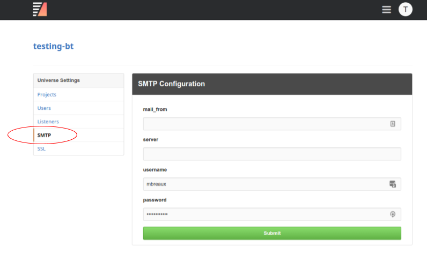This screenshot has width=427, height=270.
Task: Switch to SSL settings
Action: (41, 149)
